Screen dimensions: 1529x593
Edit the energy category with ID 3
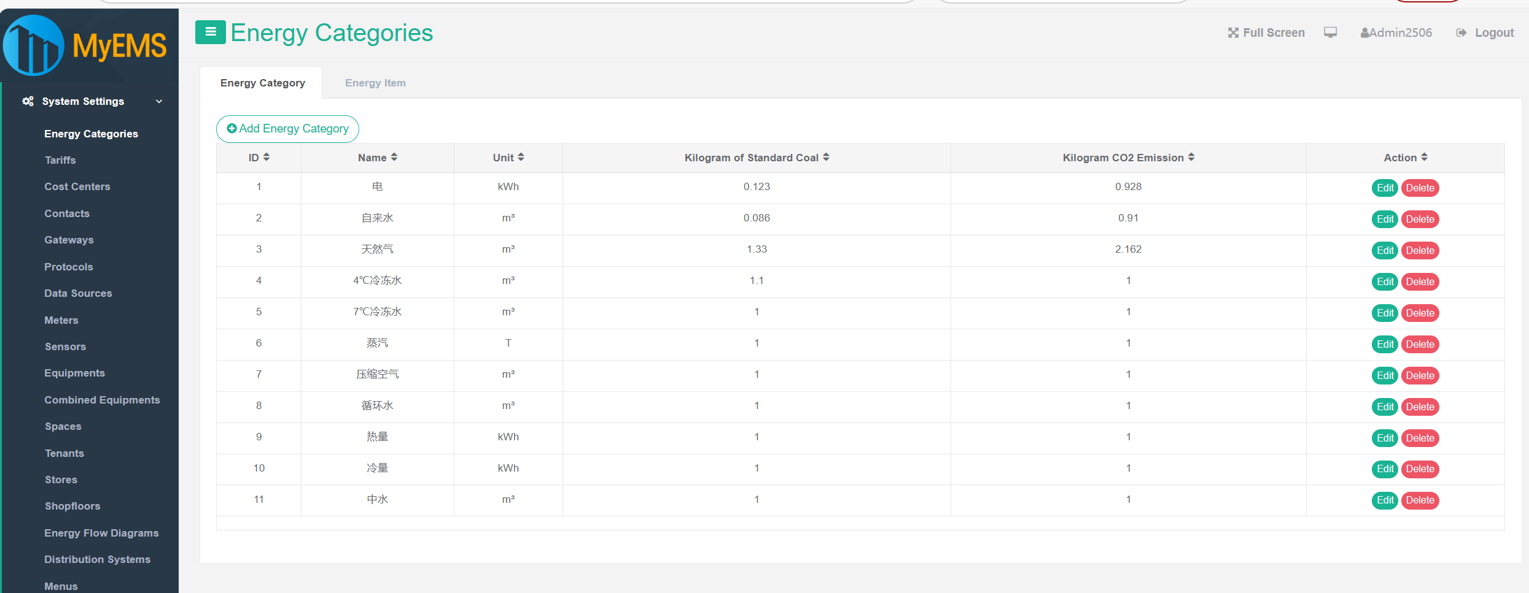1385,250
